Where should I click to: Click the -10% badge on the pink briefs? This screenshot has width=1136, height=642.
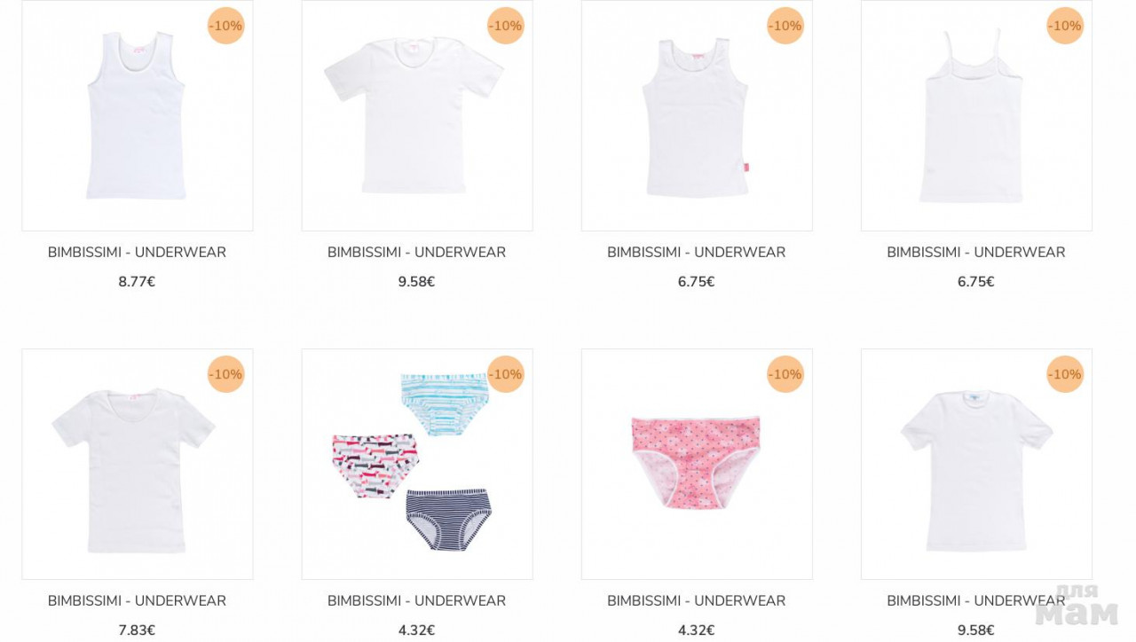coord(785,374)
